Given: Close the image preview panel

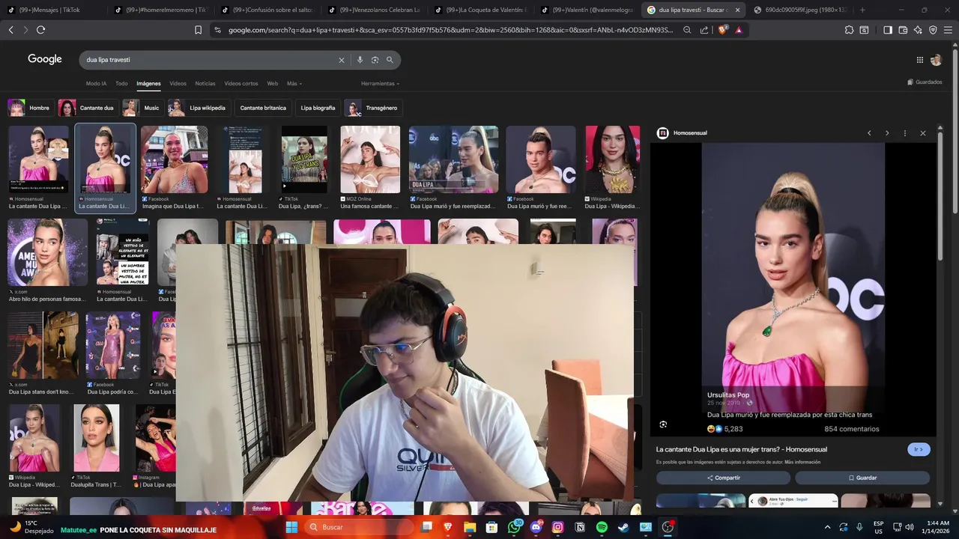Looking at the screenshot, I should click(x=923, y=133).
